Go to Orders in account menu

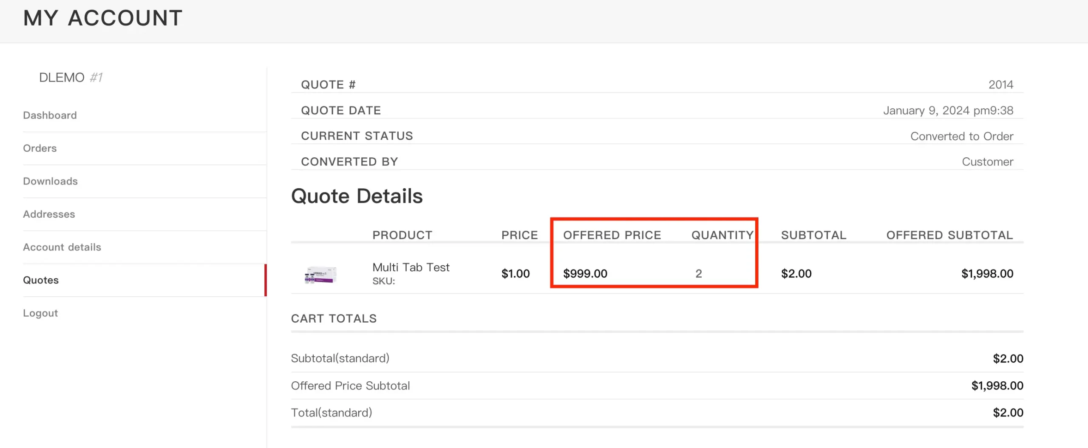[x=40, y=148]
